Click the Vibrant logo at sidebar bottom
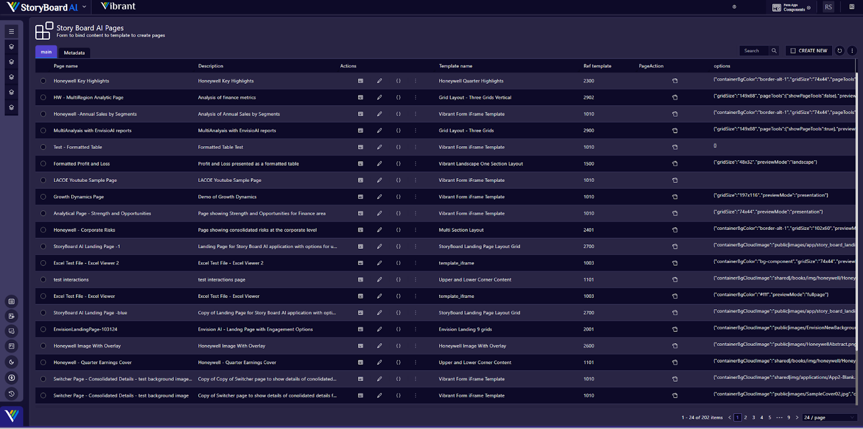 click(11, 416)
